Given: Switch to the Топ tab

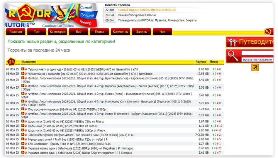Looking at the screenshot, I should (37, 32).
